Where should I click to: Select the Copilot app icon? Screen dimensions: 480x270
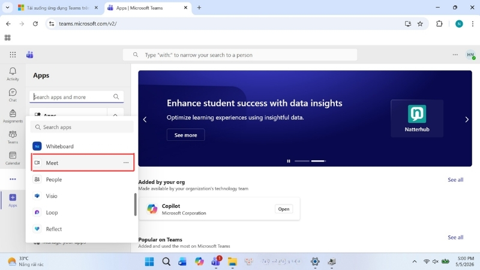point(152,209)
